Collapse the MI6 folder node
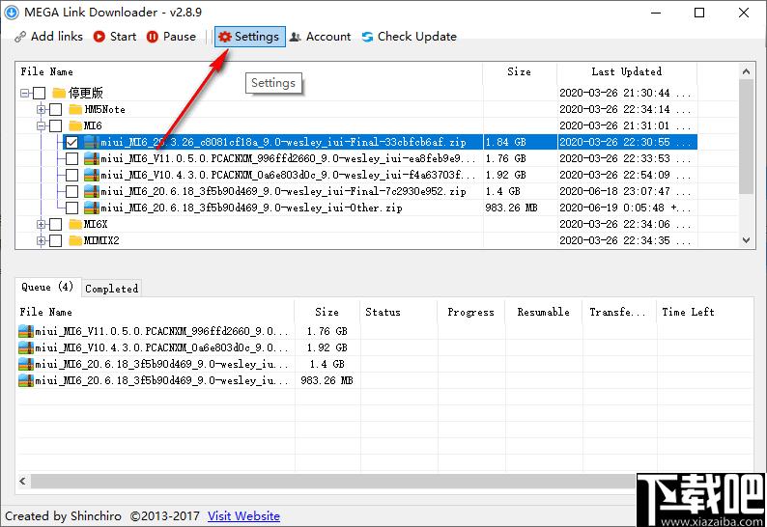767x527 pixels. [x=42, y=125]
